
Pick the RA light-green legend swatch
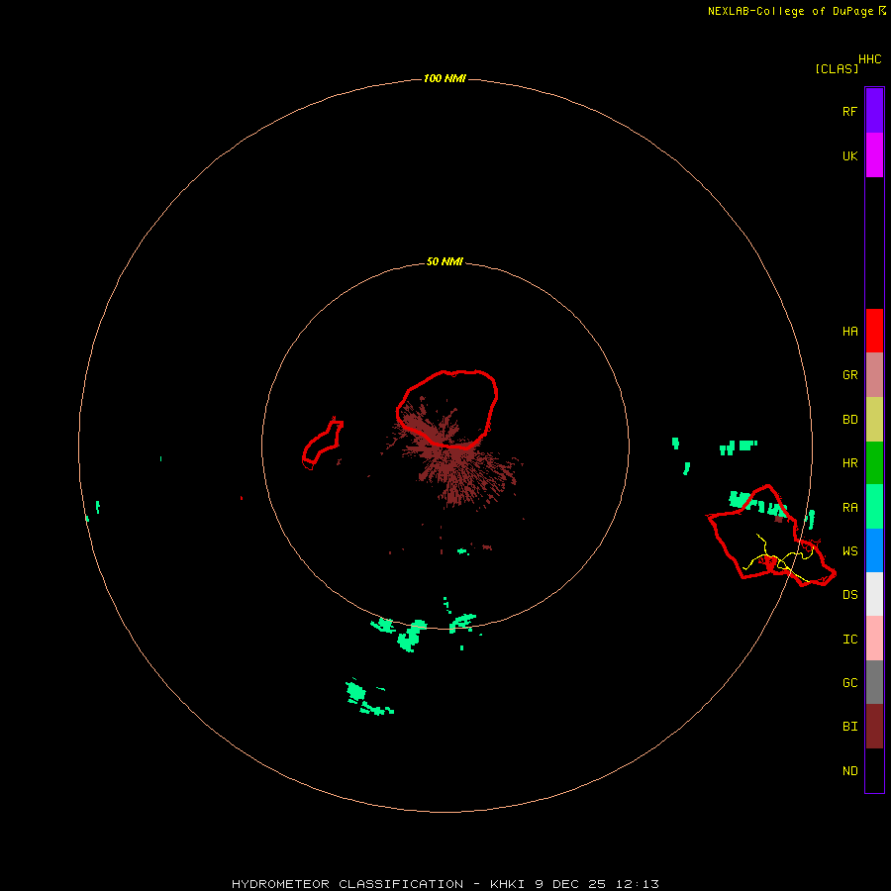pos(874,507)
